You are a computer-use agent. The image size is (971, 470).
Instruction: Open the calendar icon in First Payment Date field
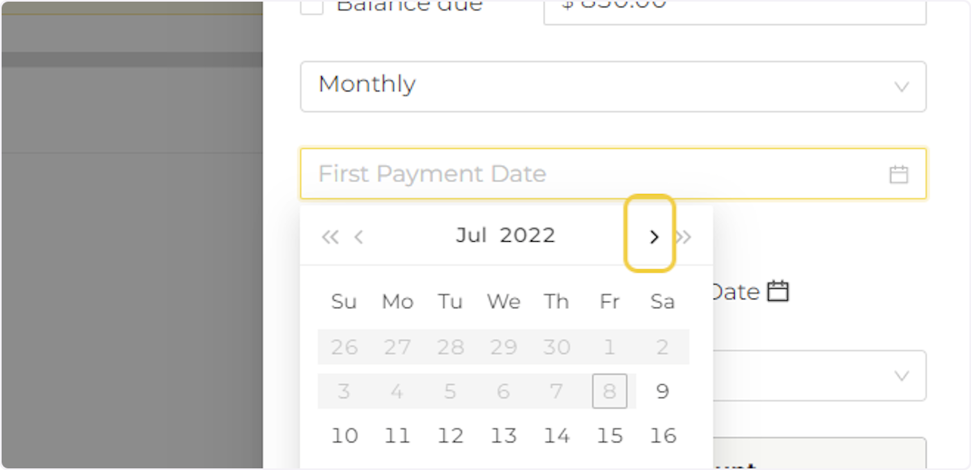click(x=898, y=173)
